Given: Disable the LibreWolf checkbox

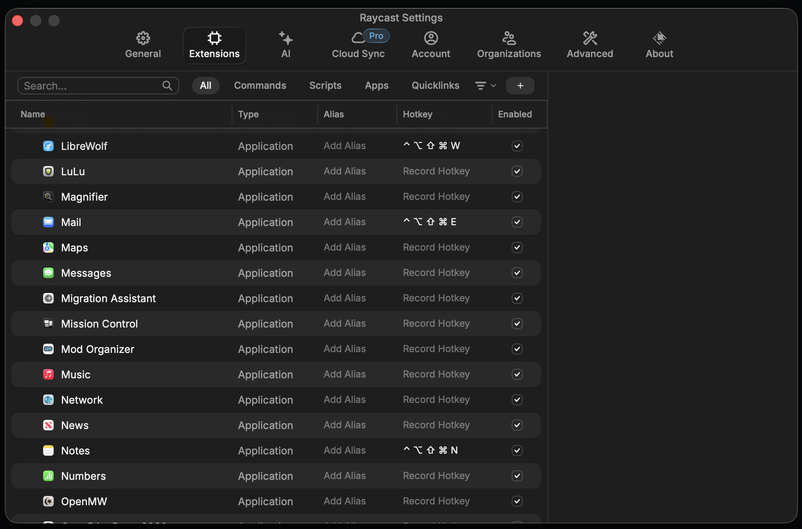Looking at the screenshot, I should click(x=517, y=146).
